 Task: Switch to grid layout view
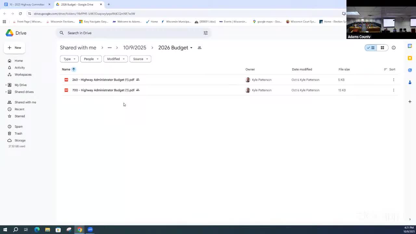382,48
